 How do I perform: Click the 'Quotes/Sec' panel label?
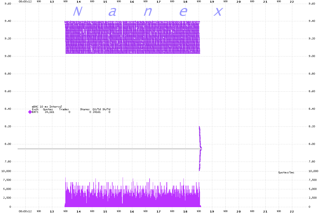tap(286, 173)
